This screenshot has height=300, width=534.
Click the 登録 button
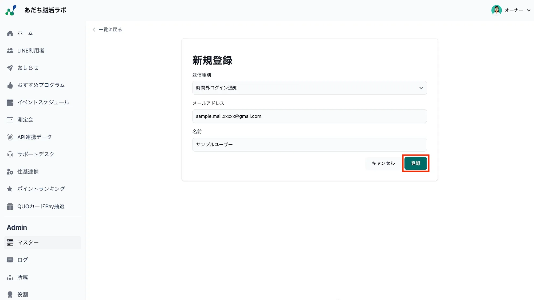pyautogui.click(x=416, y=163)
